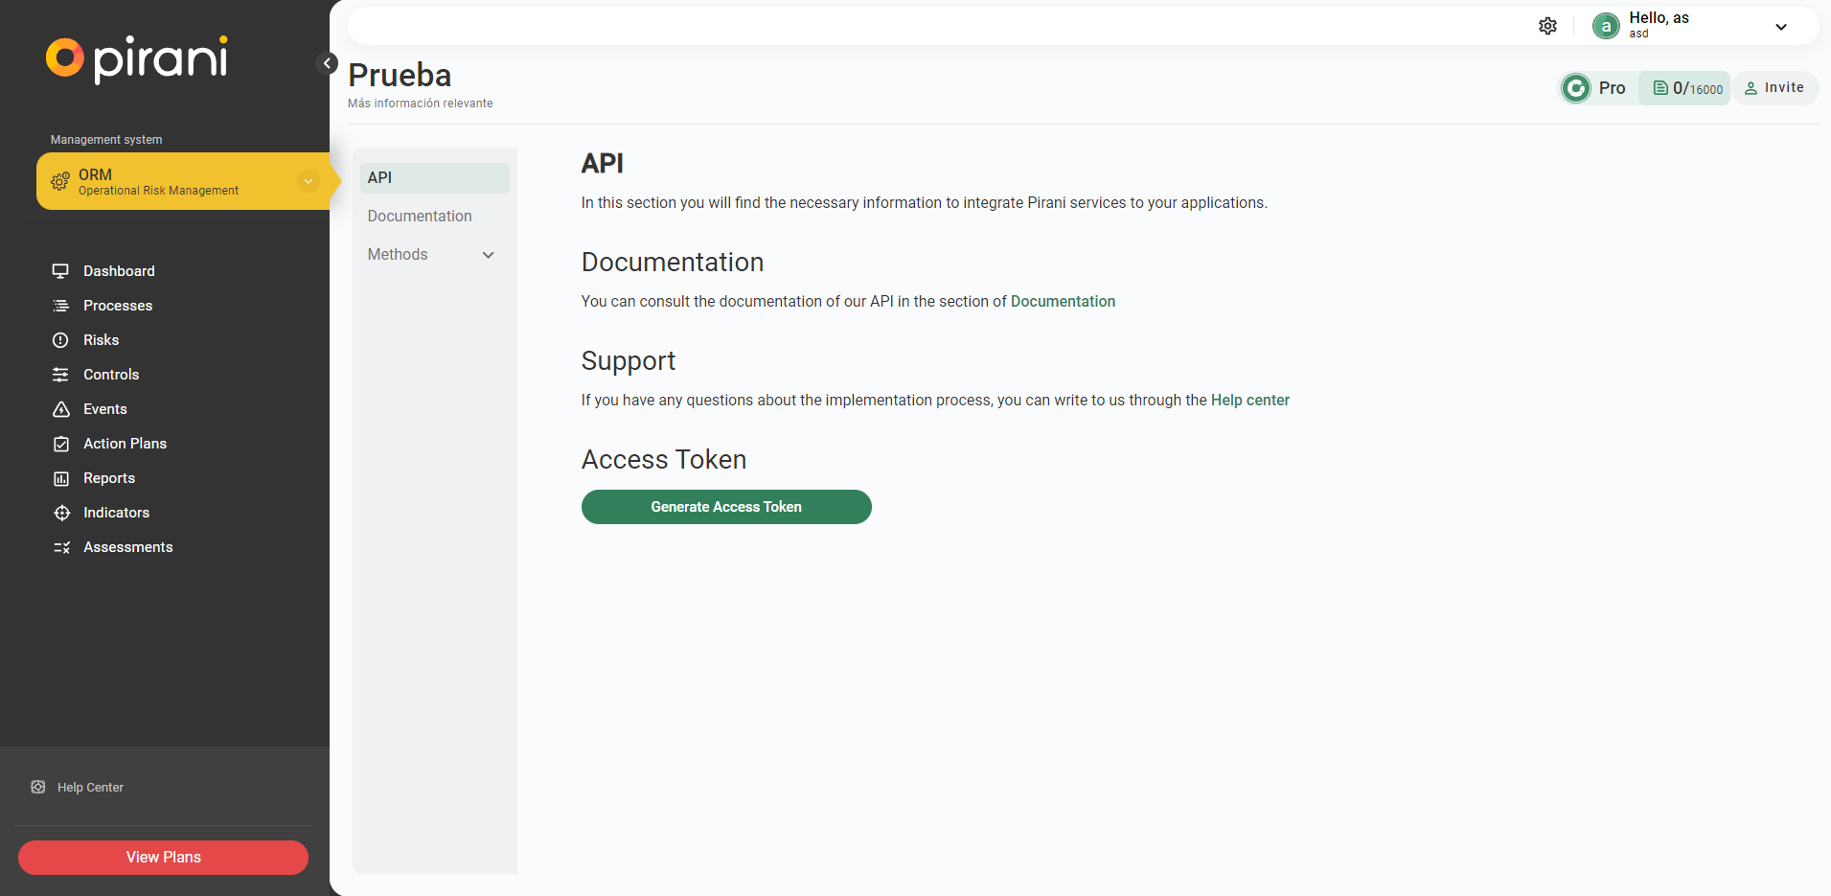Select the API tab
The image size is (1831, 896).
click(379, 177)
